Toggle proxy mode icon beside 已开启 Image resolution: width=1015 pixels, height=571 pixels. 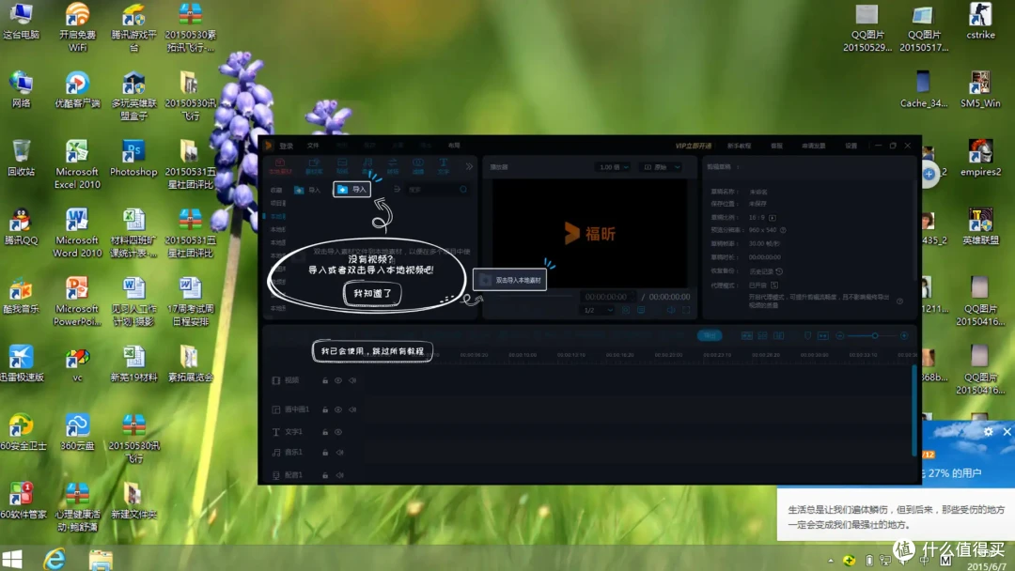[774, 285]
